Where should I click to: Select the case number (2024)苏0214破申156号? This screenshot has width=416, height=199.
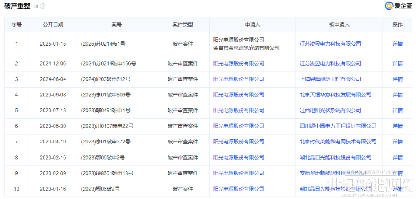(109, 64)
